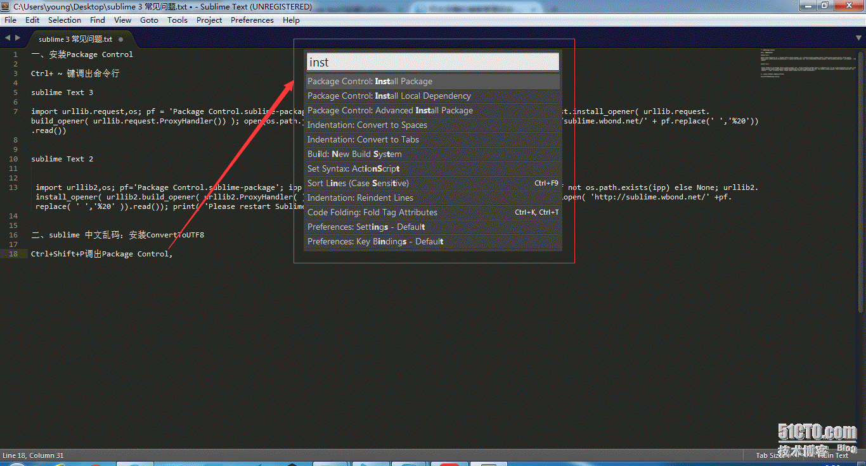This screenshot has height=466, width=866.
Task: Choose 'Indentation: Convert to Spaces'
Action: 433,125
